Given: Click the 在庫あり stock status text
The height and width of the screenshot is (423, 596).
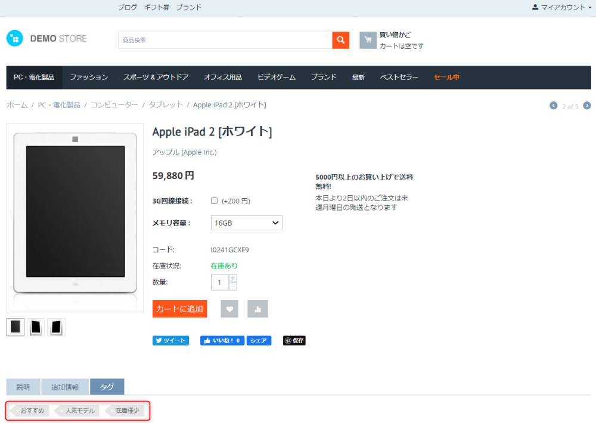Looking at the screenshot, I should pyautogui.click(x=224, y=266).
